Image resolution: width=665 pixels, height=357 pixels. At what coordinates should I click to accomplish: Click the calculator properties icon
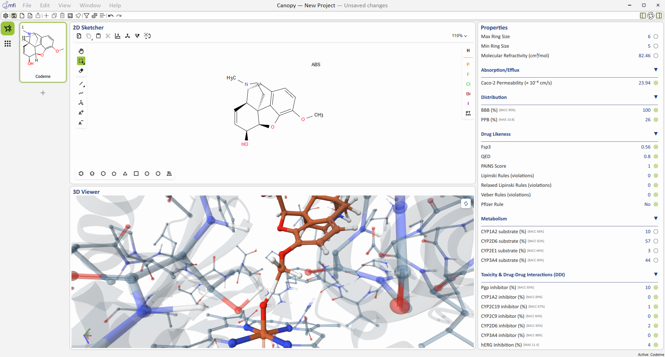[70, 16]
